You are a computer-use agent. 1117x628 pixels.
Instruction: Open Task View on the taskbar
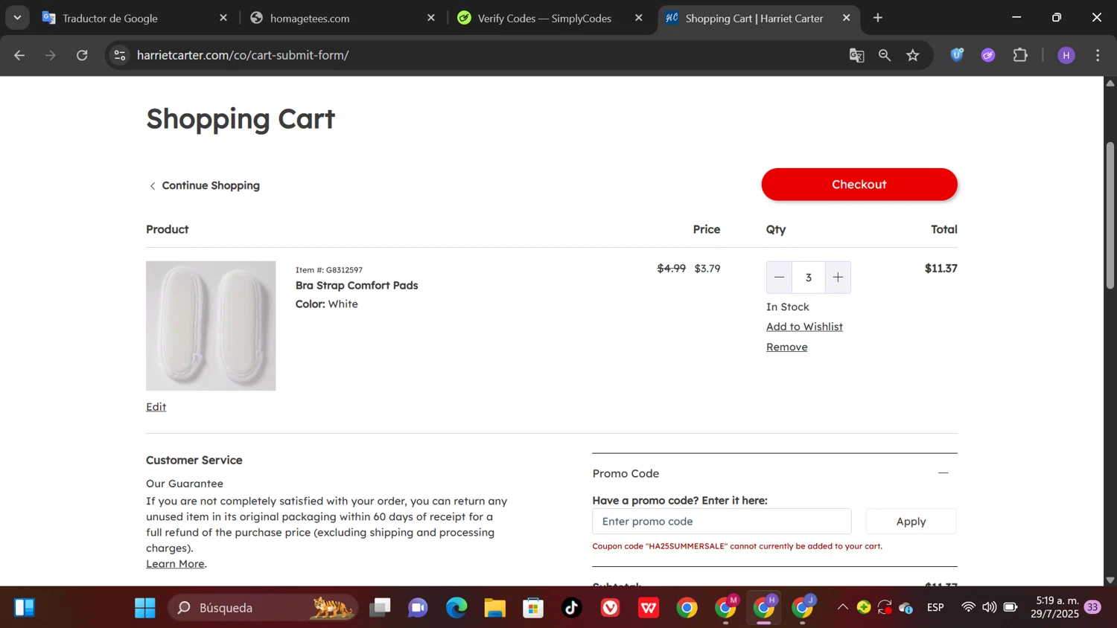(380, 608)
